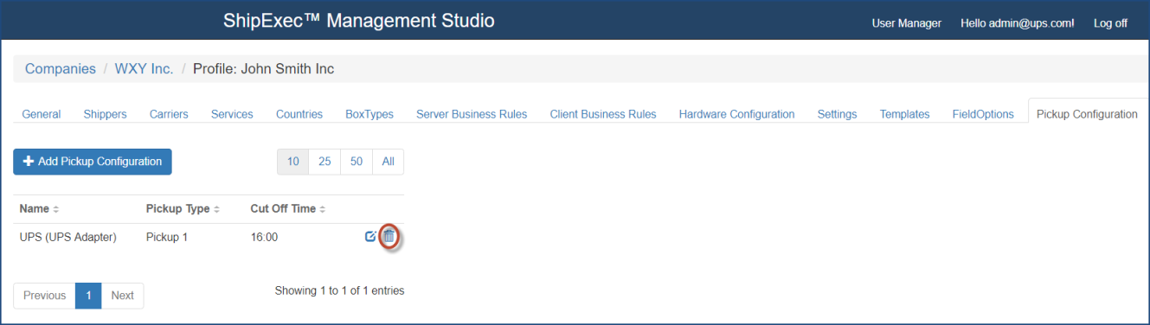This screenshot has height=325, width=1150.
Task: Click ShipExec Management Studio title
Action: pyautogui.click(x=359, y=21)
